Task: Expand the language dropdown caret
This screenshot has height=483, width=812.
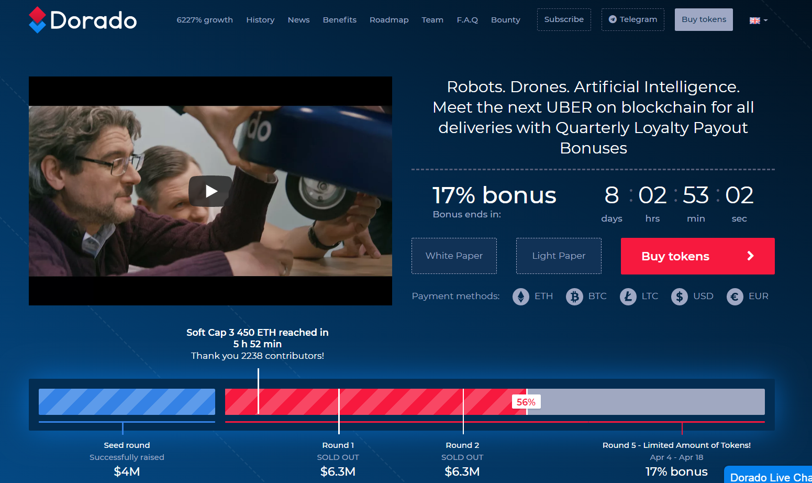Action: click(765, 20)
